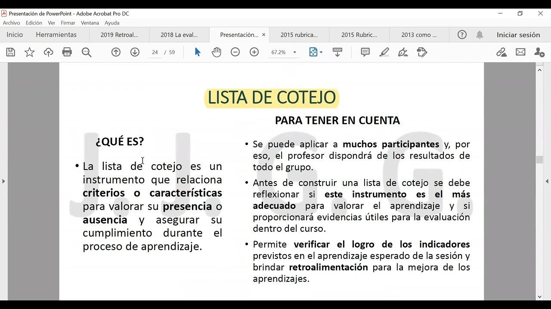This screenshot has height=309, width=551.
Task: Click the zoom level field 67.2%
Action: coord(279,52)
